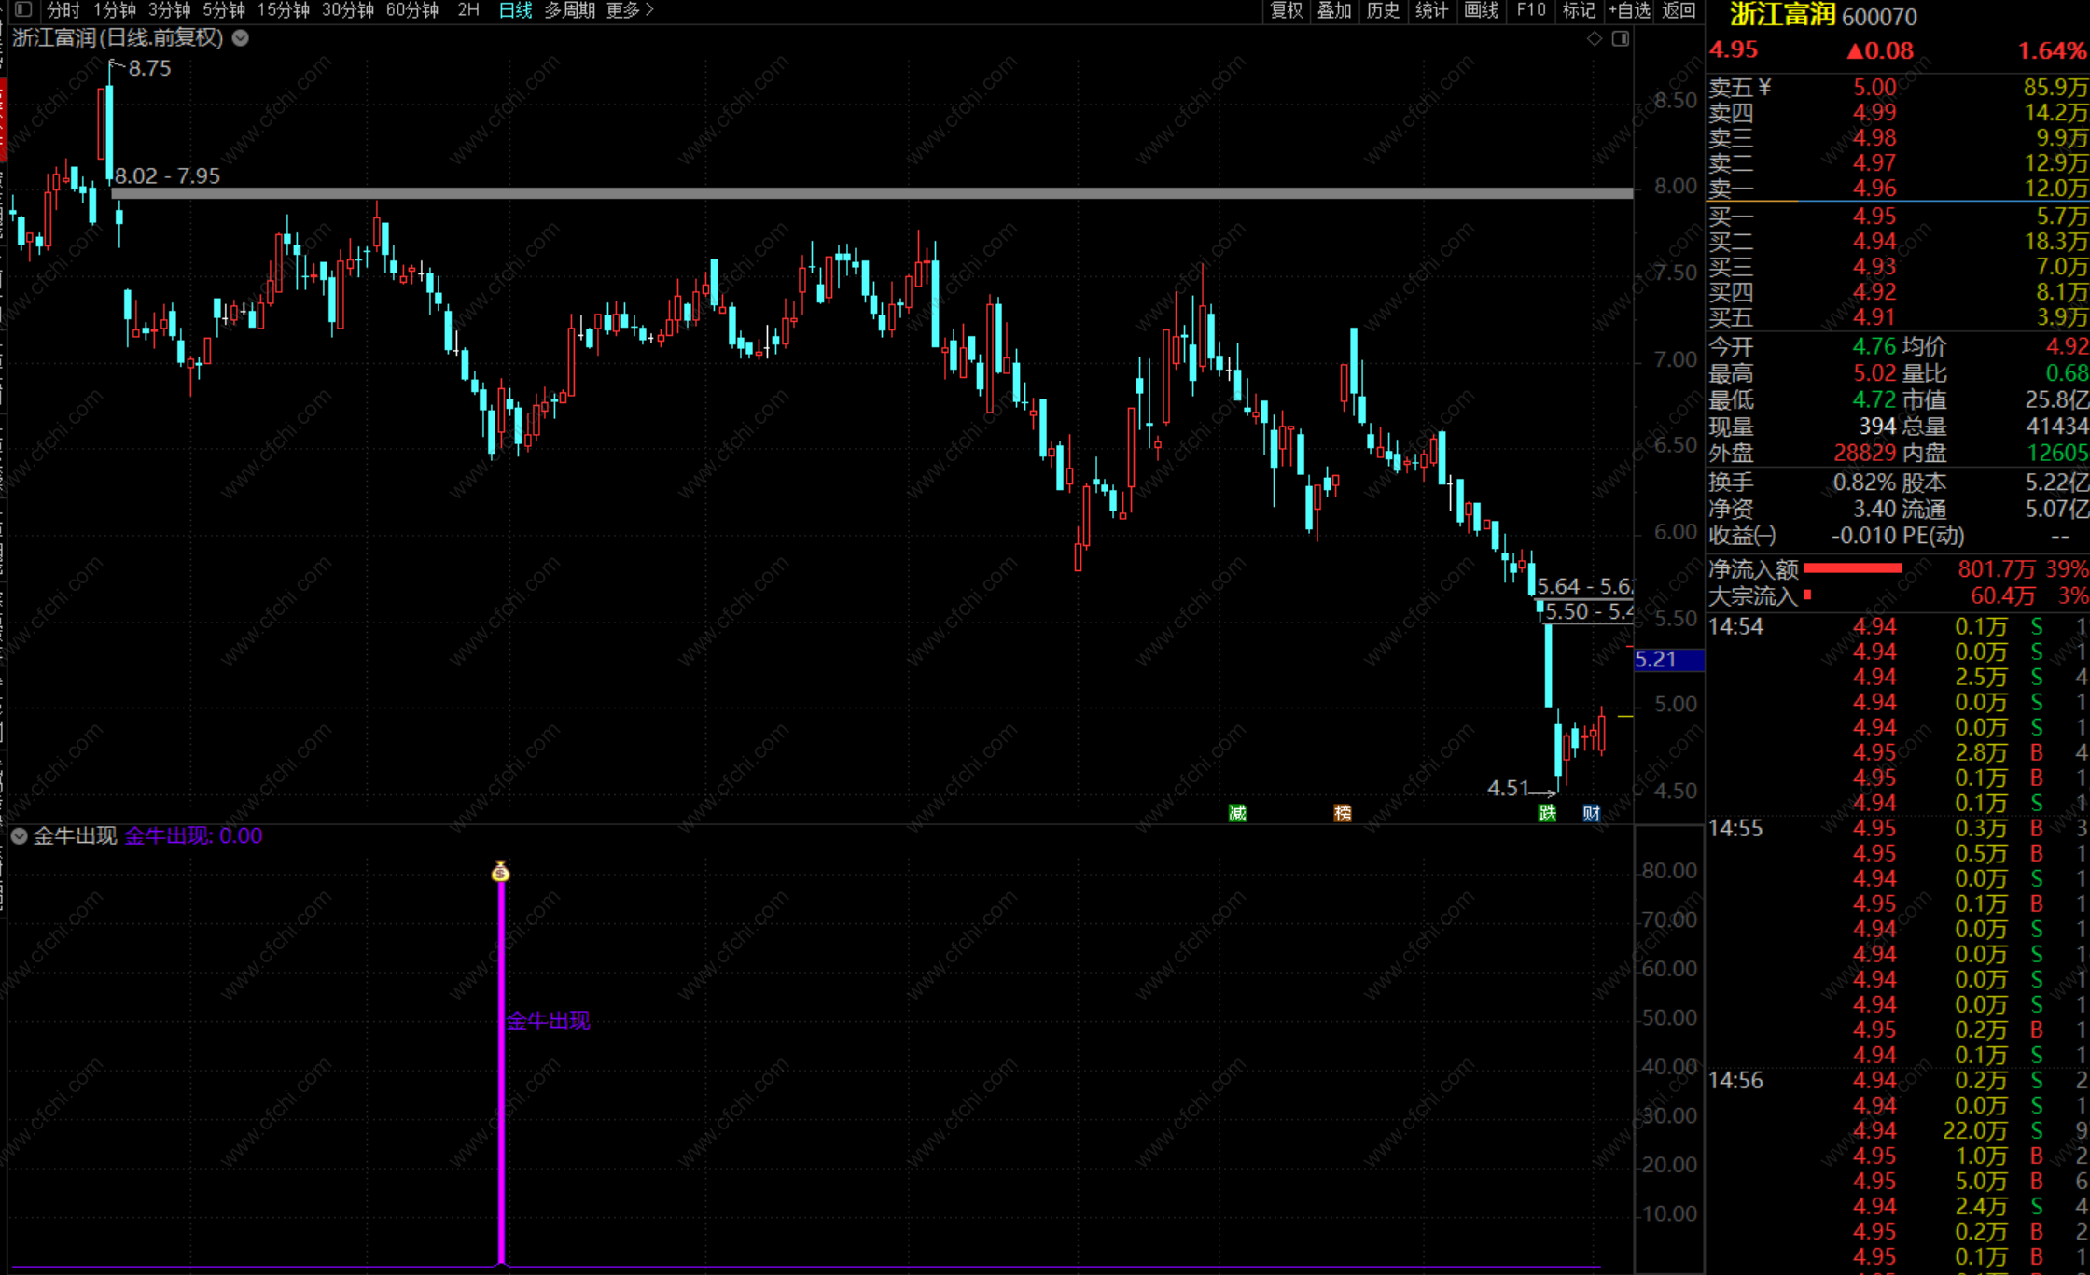Click the diamond icon above the chart
The height and width of the screenshot is (1275, 2090).
tap(1595, 38)
